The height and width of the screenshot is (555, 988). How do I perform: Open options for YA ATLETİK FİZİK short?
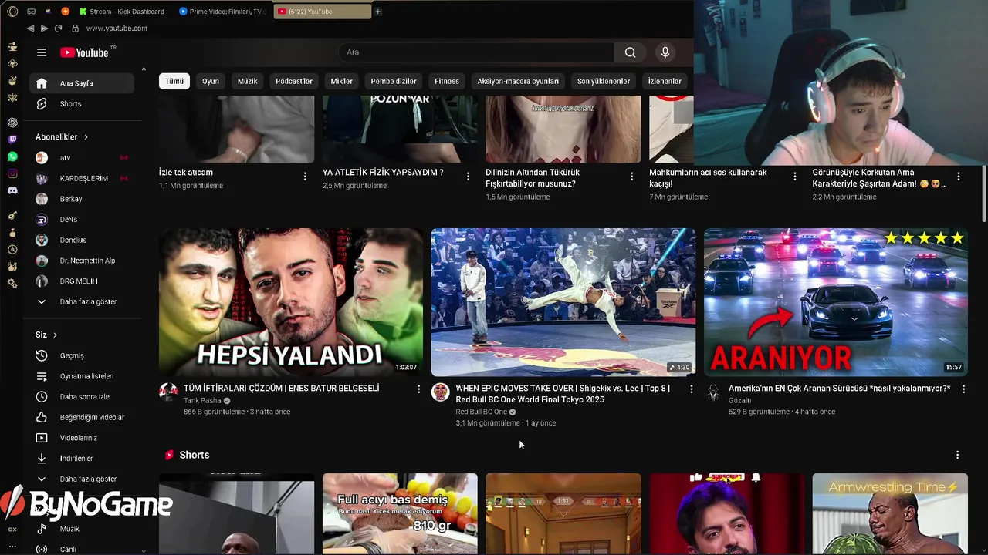point(468,176)
